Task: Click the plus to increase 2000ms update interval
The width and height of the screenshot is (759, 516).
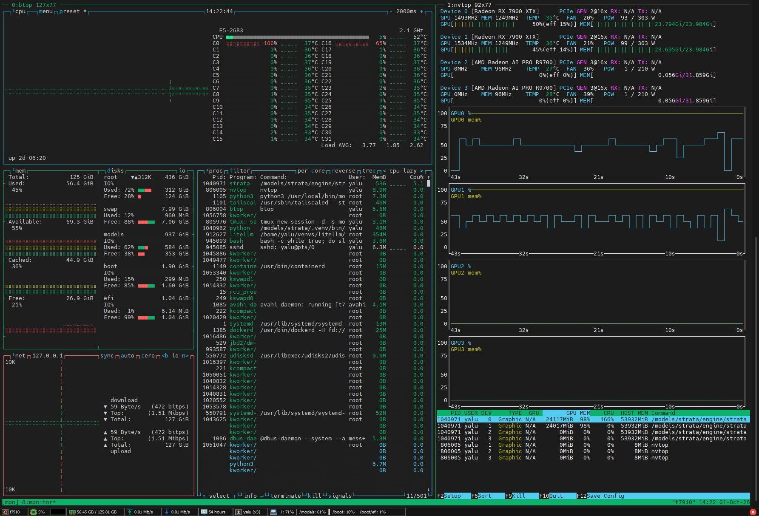Action: tap(422, 11)
